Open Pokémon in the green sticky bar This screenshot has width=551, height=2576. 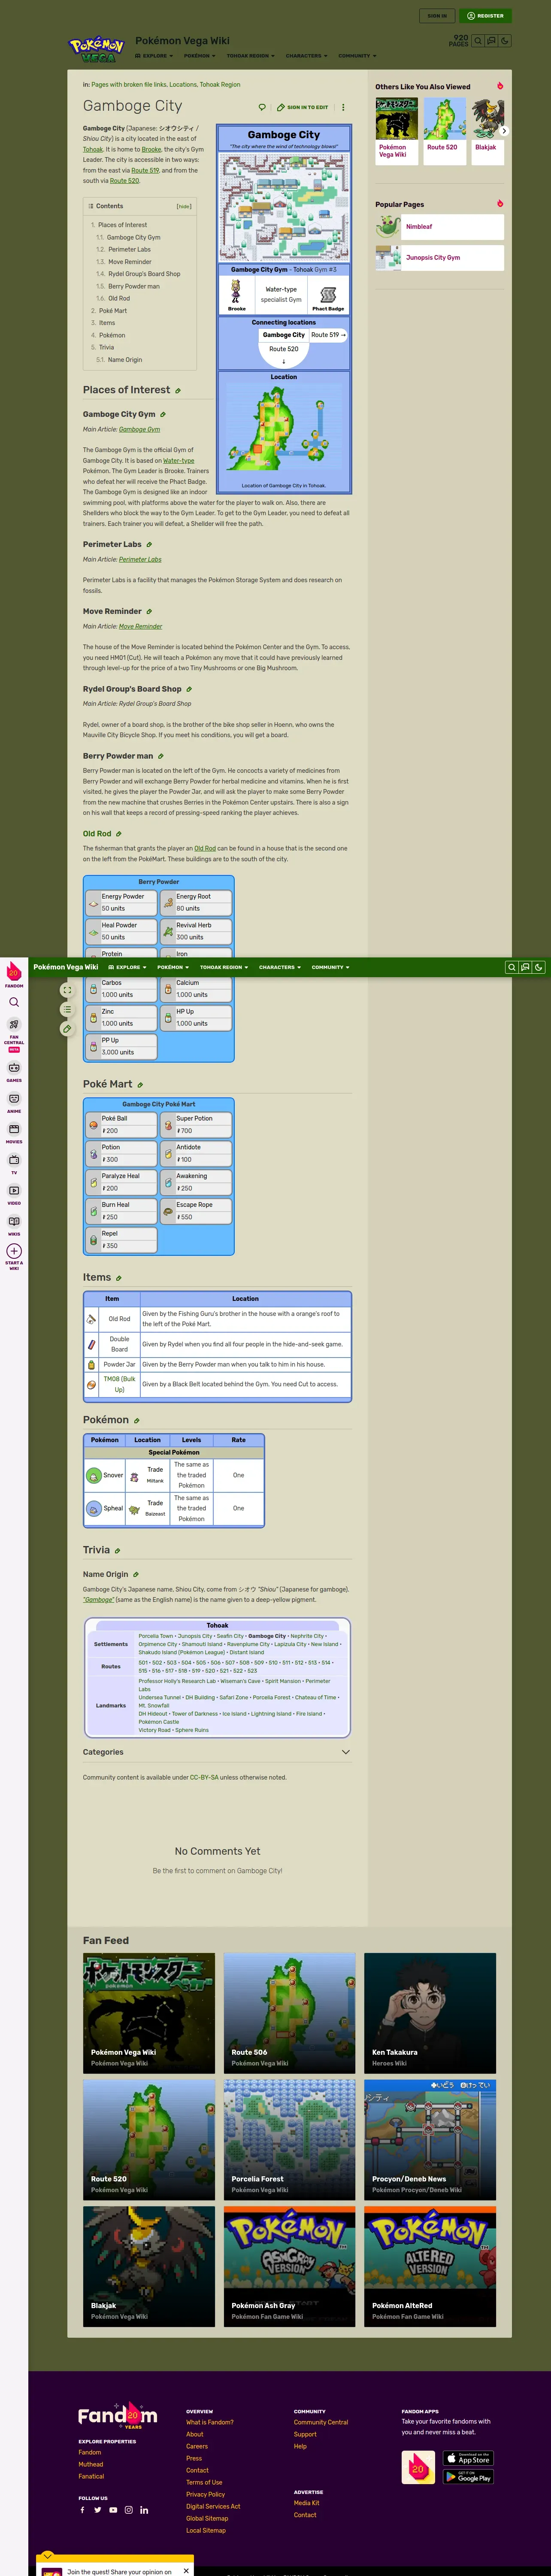173,967
